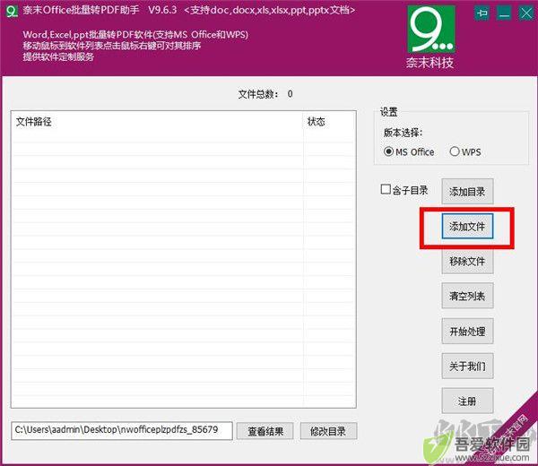Close the PDF helper window
Image resolution: width=538 pixels, height=466 pixels.
pos(526,13)
